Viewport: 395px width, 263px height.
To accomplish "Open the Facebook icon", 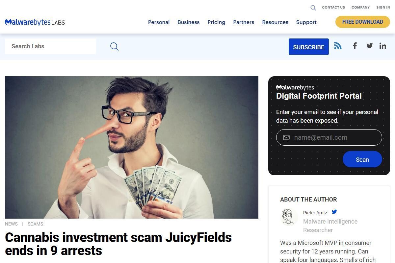I will (355, 46).
